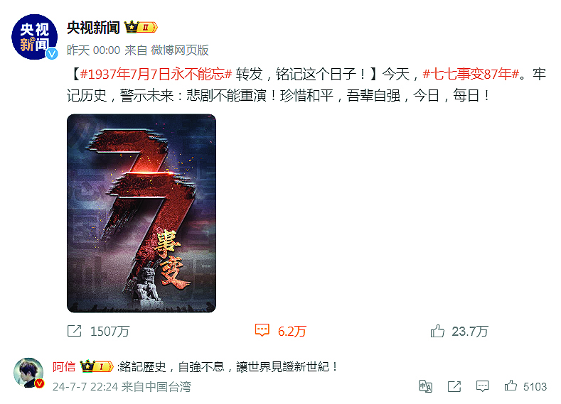Click the crown membership badge beside 央视新闻
Viewport: 561px width, 404px height.
[x=141, y=28]
